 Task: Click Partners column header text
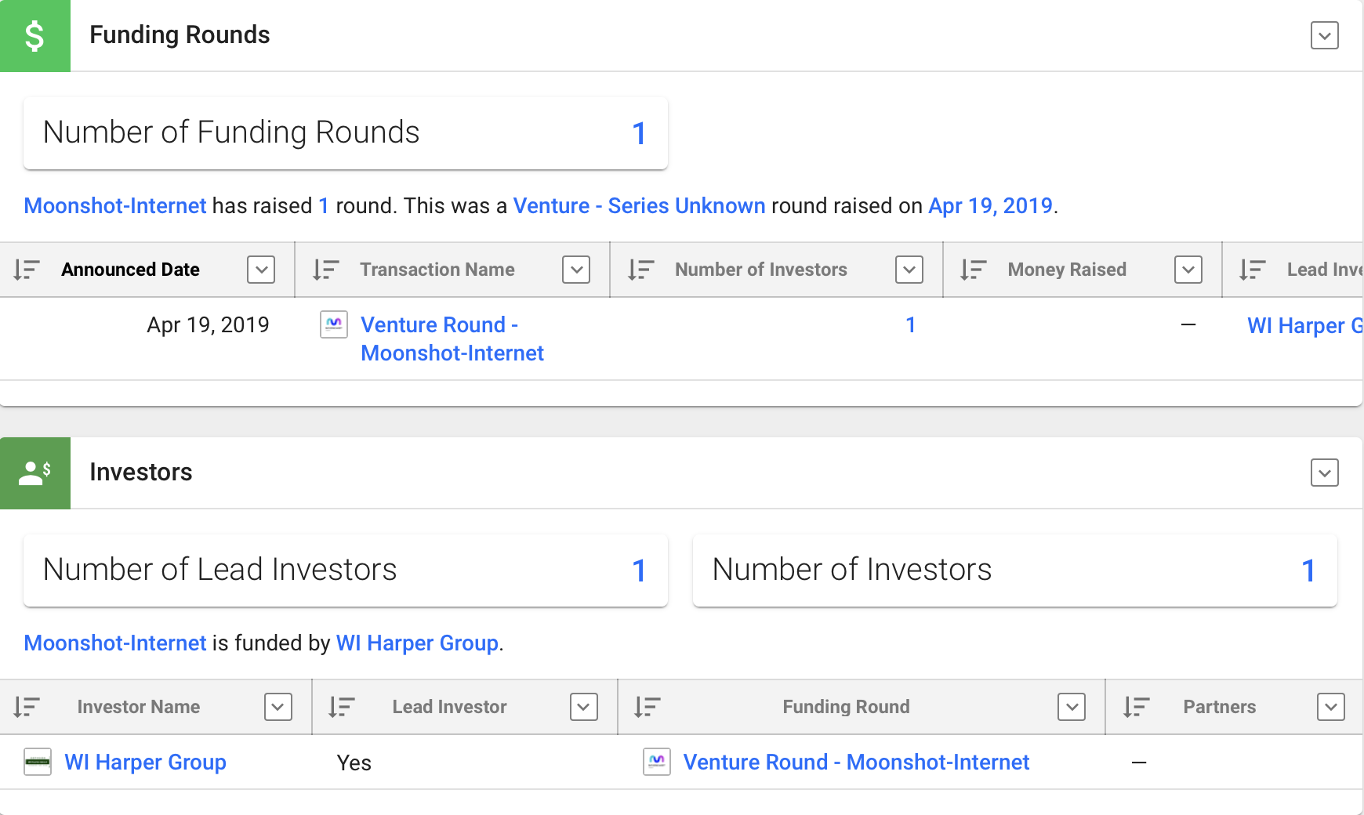pyautogui.click(x=1220, y=707)
